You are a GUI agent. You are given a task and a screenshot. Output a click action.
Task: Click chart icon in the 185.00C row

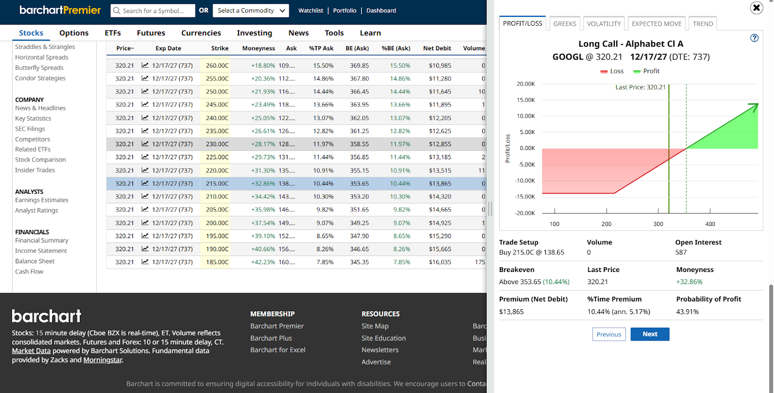145,262
